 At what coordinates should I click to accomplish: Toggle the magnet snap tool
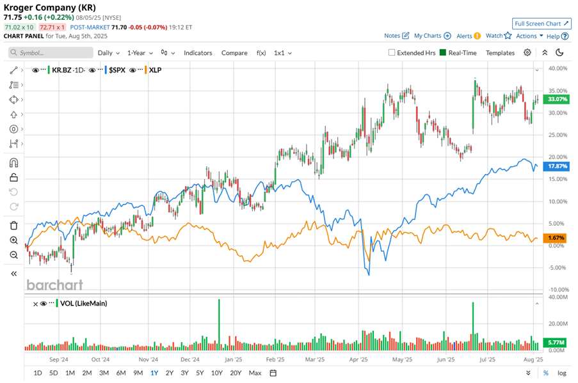click(x=13, y=163)
